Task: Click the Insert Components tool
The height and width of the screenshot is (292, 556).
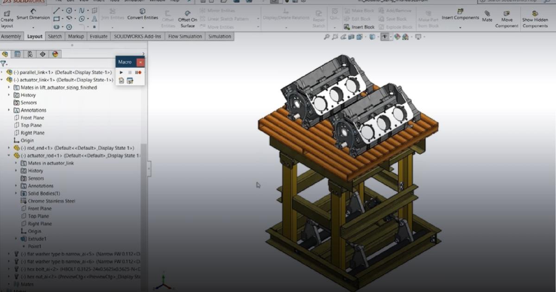Action: 460,14
